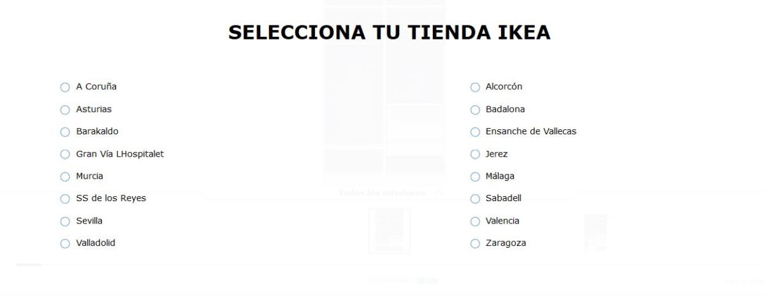Choose SS de los Reyes store
Screen dimensions: 765x298
tap(65, 199)
